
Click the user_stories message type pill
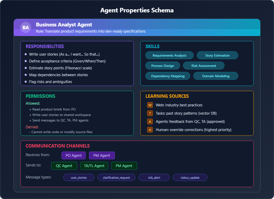(79, 177)
